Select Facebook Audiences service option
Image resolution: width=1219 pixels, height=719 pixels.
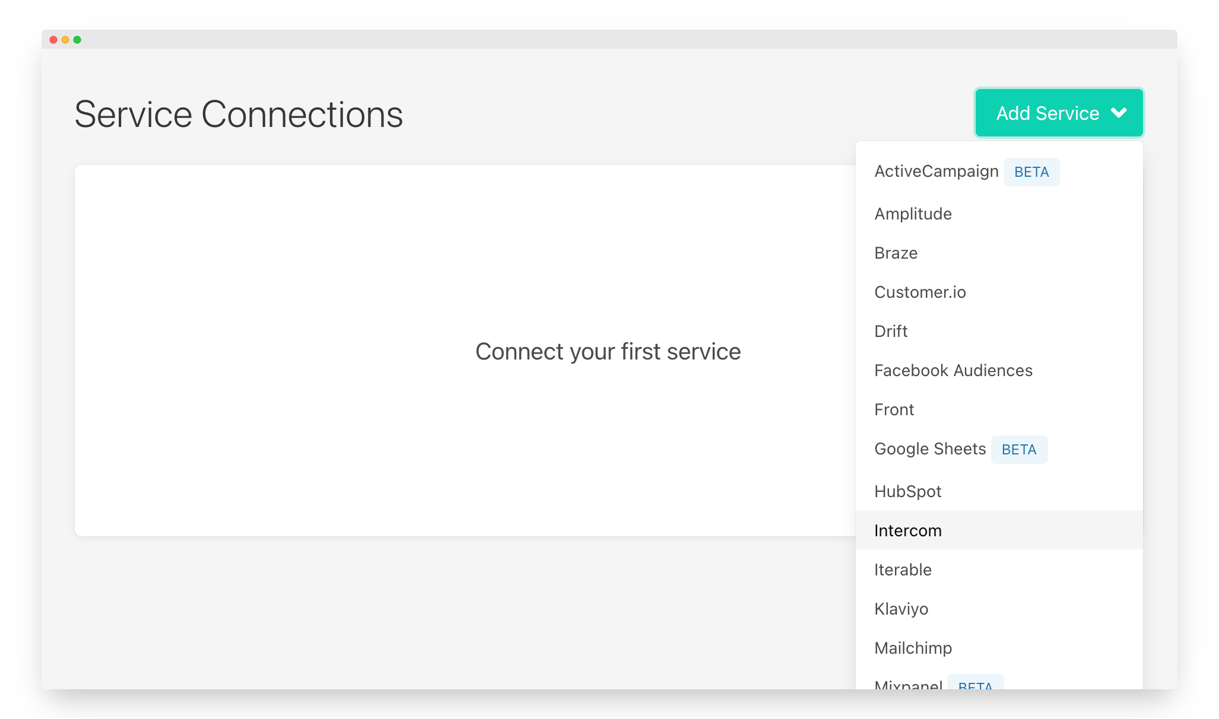tap(953, 370)
